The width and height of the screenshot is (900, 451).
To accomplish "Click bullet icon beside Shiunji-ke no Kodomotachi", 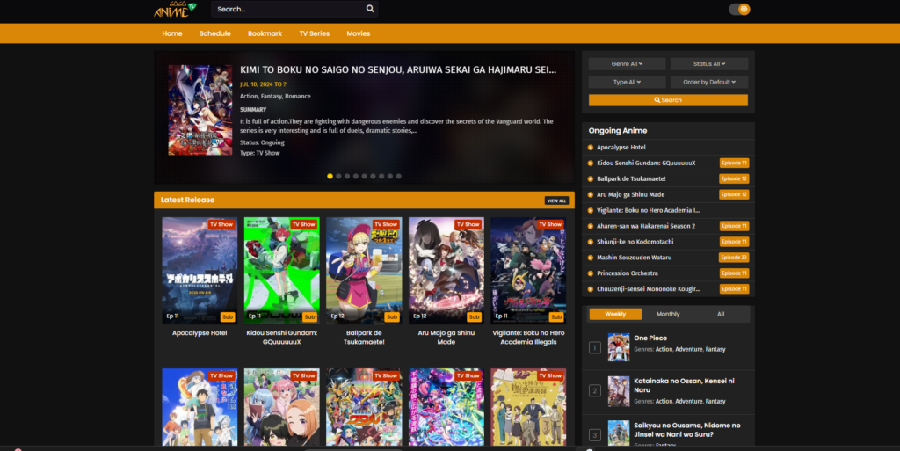I will click(591, 242).
